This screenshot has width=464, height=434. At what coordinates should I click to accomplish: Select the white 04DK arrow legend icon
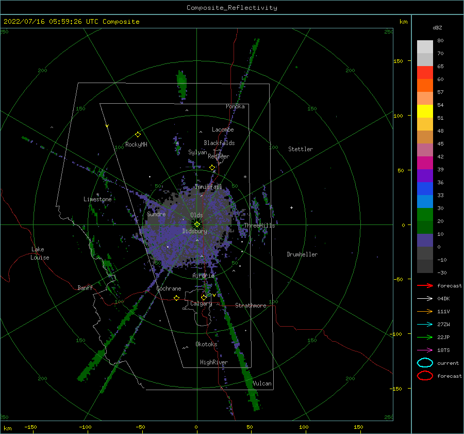(425, 299)
